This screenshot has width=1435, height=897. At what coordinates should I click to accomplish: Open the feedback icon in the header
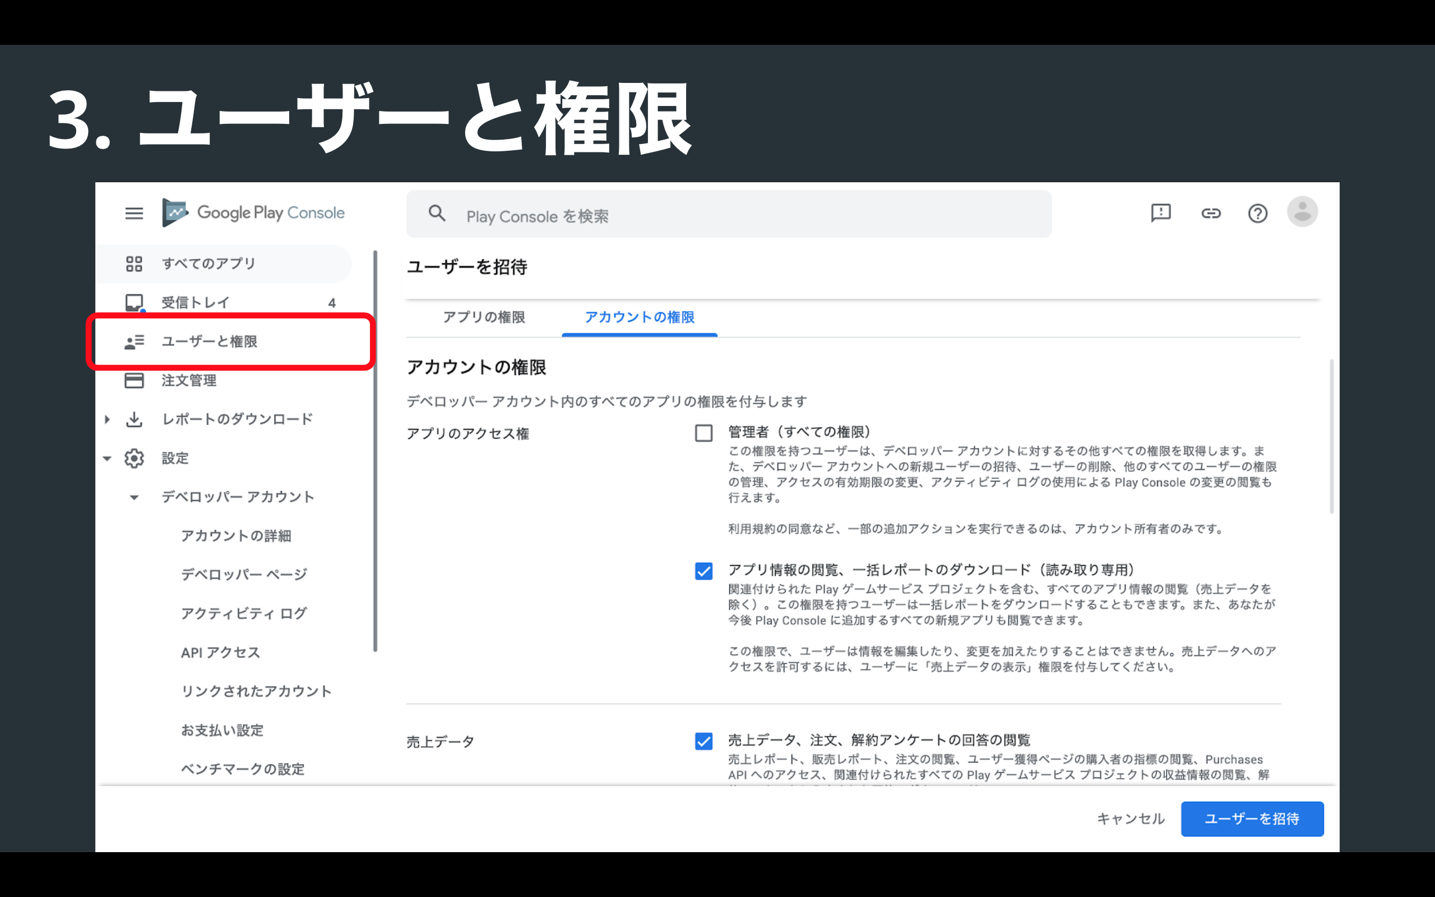[1160, 213]
